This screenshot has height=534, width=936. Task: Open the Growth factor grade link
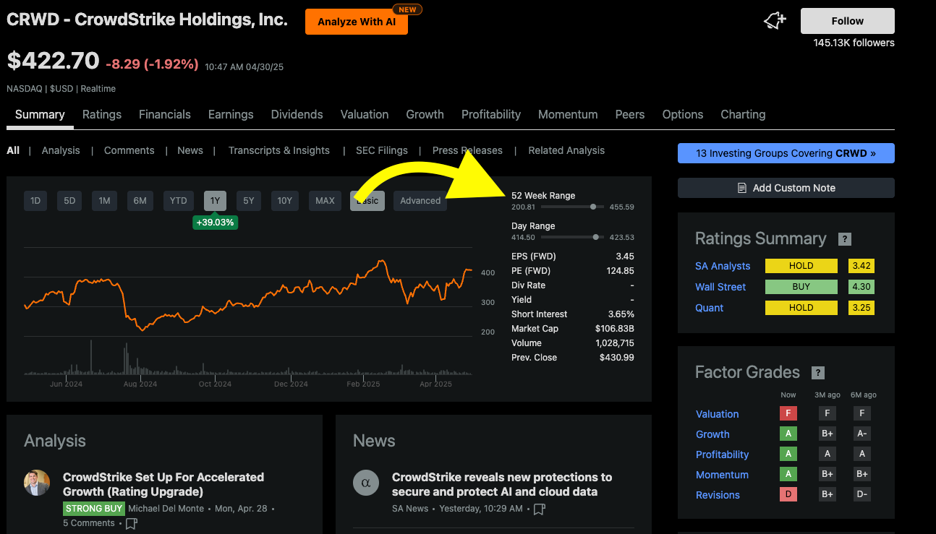(x=712, y=434)
